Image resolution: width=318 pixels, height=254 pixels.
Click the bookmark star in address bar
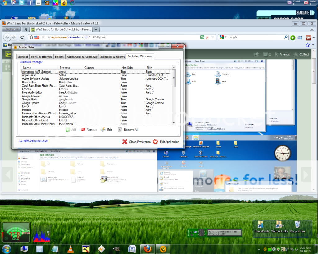coord(31,37)
